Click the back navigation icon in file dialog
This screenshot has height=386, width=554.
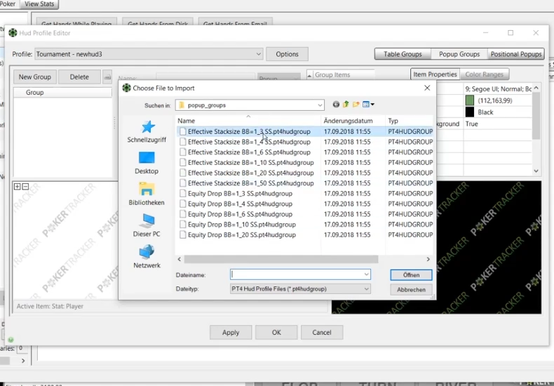[336, 105]
